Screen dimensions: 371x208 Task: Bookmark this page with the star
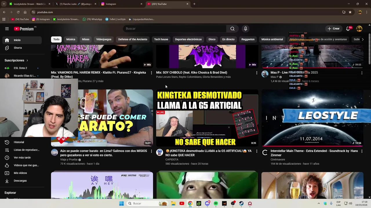tap(350, 12)
